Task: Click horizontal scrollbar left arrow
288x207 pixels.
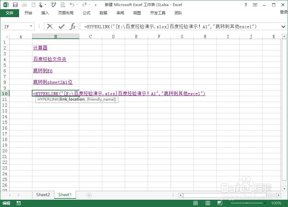Action: click(x=180, y=196)
